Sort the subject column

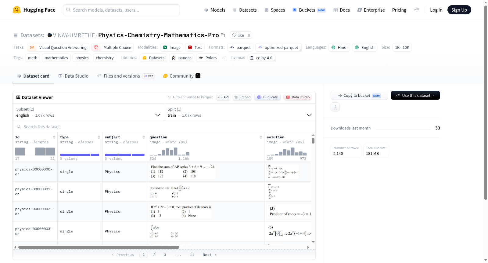coord(144,137)
